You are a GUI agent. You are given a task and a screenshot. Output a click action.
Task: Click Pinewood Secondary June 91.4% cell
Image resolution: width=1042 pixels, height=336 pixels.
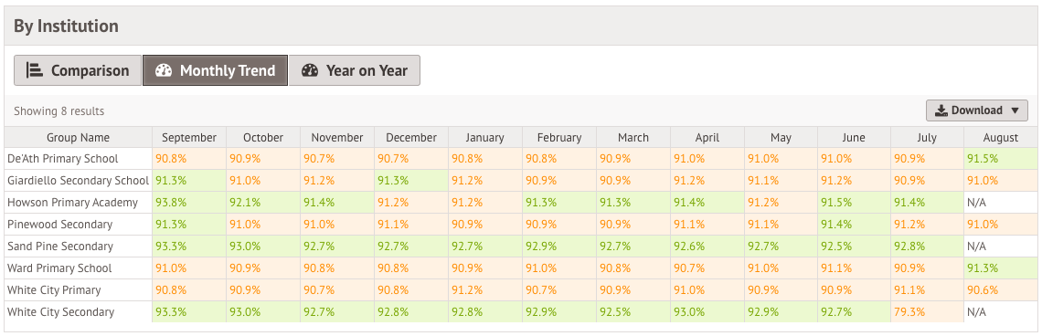tap(854, 225)
